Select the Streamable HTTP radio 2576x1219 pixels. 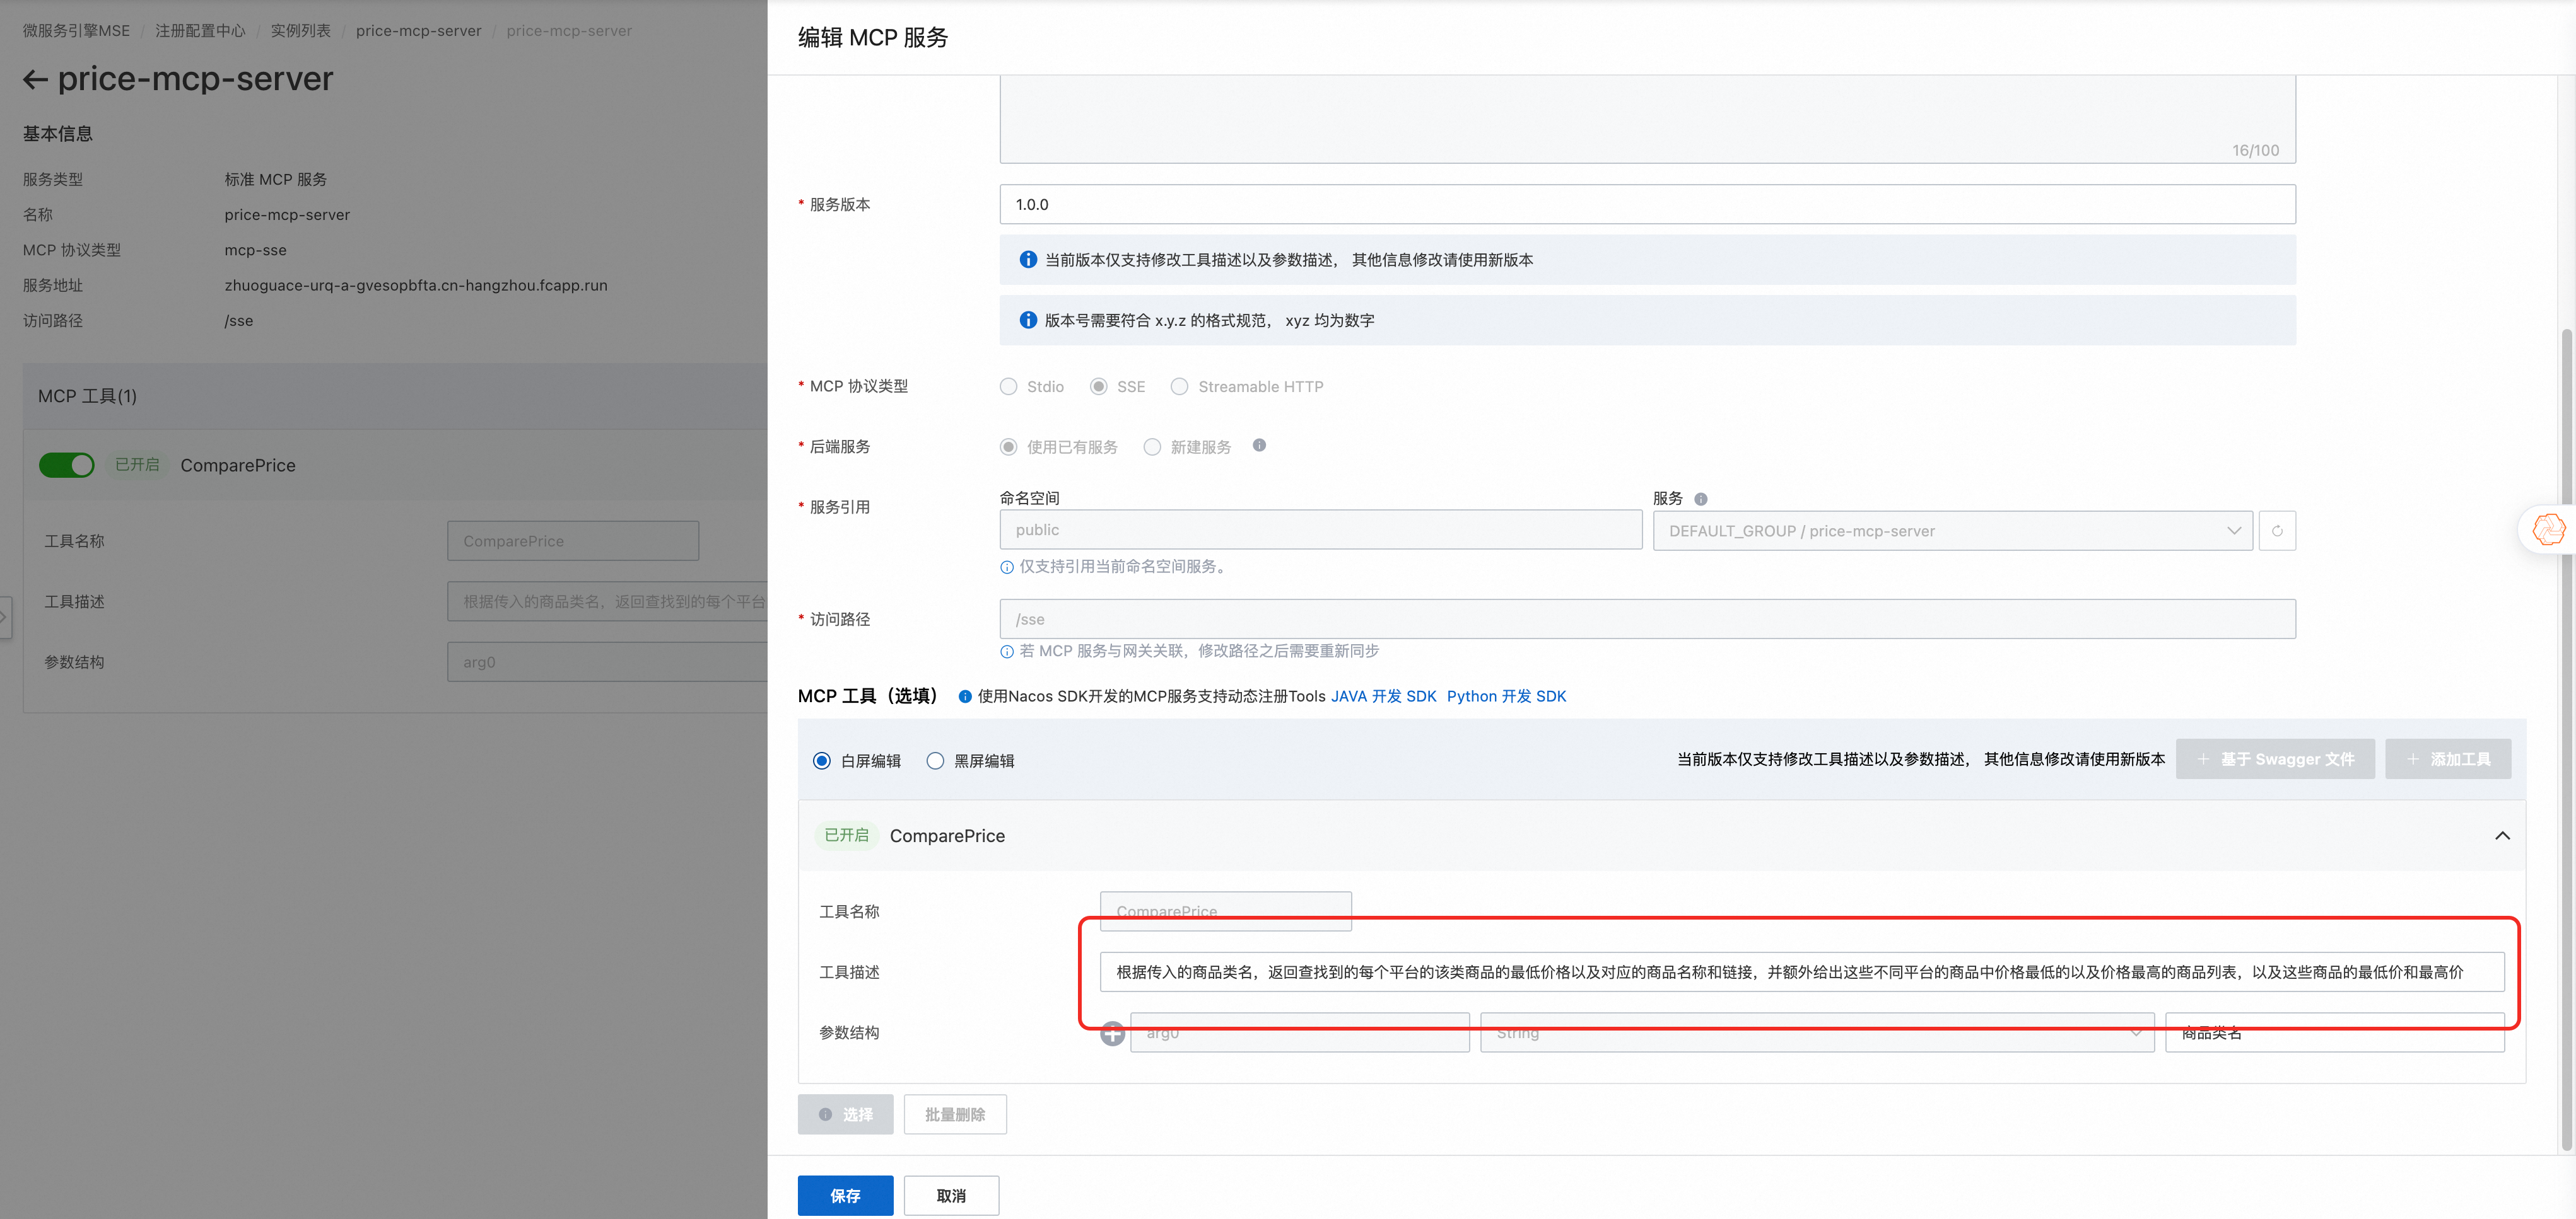point(1180,386)
